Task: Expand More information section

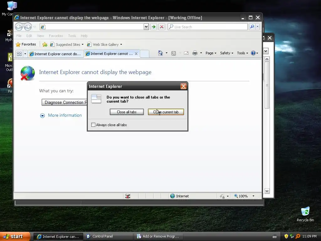Action: point(42,115)
